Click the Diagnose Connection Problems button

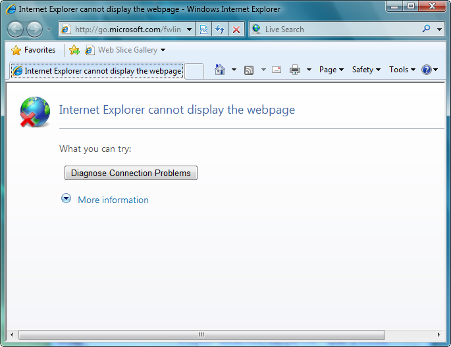[x=131, y=173]
